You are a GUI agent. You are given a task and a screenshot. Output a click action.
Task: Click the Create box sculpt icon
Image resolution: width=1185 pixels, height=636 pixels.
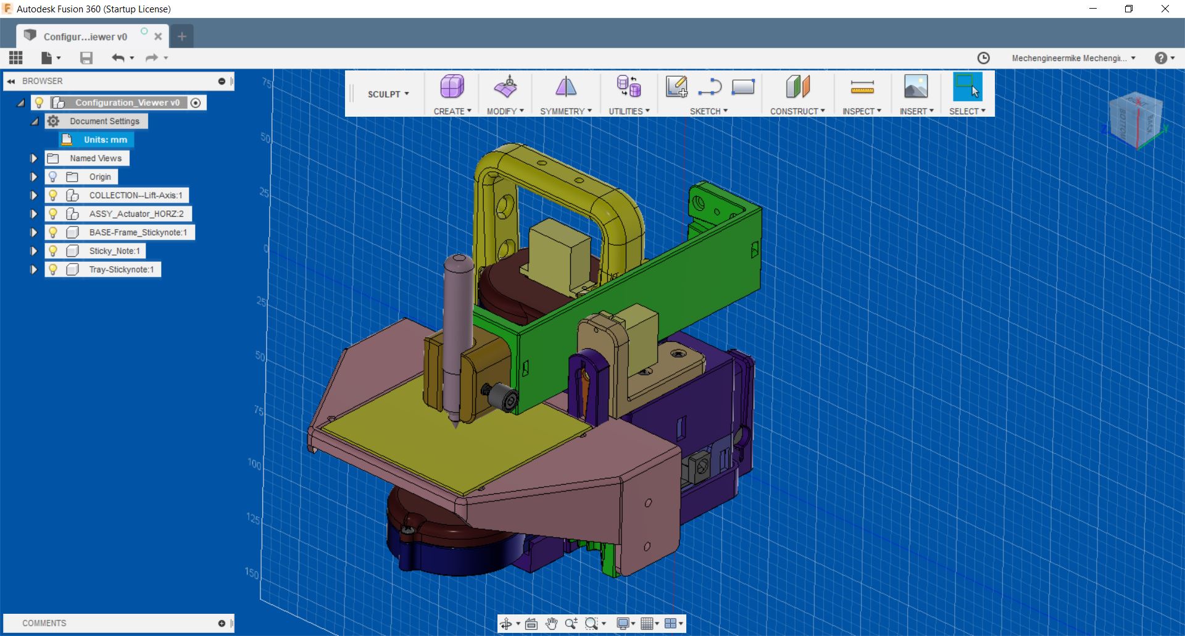coord(452,87)
